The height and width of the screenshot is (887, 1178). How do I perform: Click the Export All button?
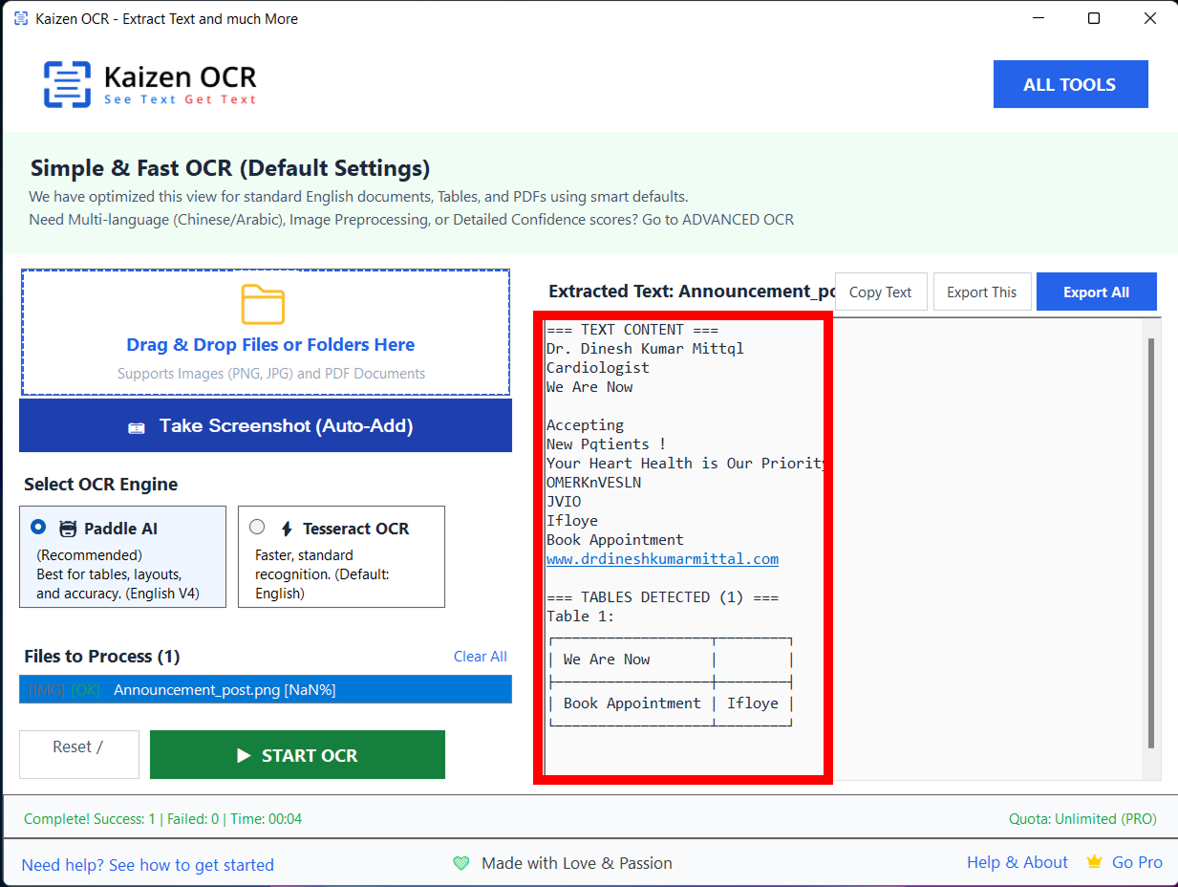coord(1096,292)
